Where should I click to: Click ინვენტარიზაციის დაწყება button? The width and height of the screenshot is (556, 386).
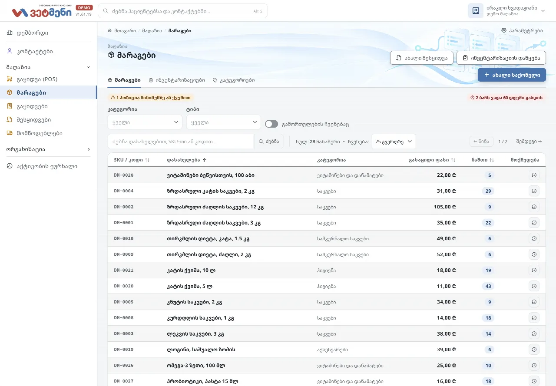(501, 58)
